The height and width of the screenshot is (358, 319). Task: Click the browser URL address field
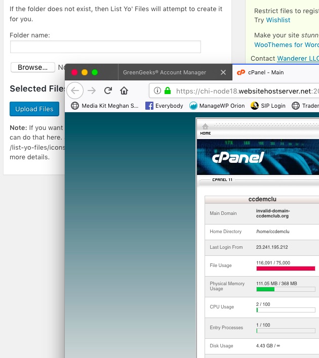234,91
